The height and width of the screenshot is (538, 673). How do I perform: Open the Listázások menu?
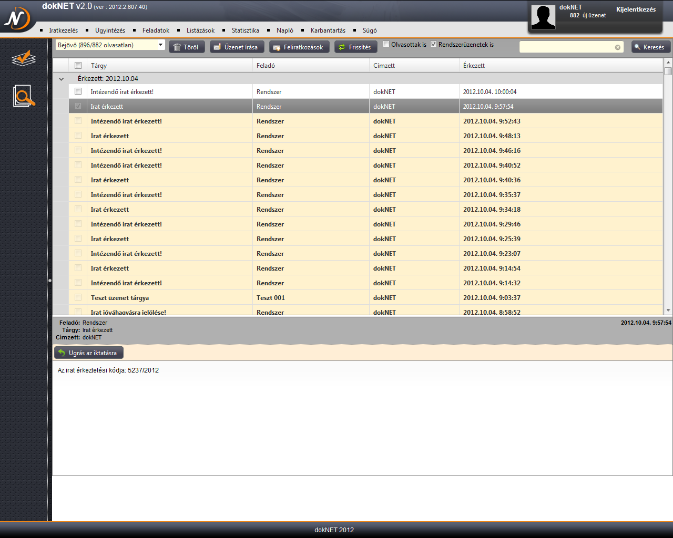point(200,30)
